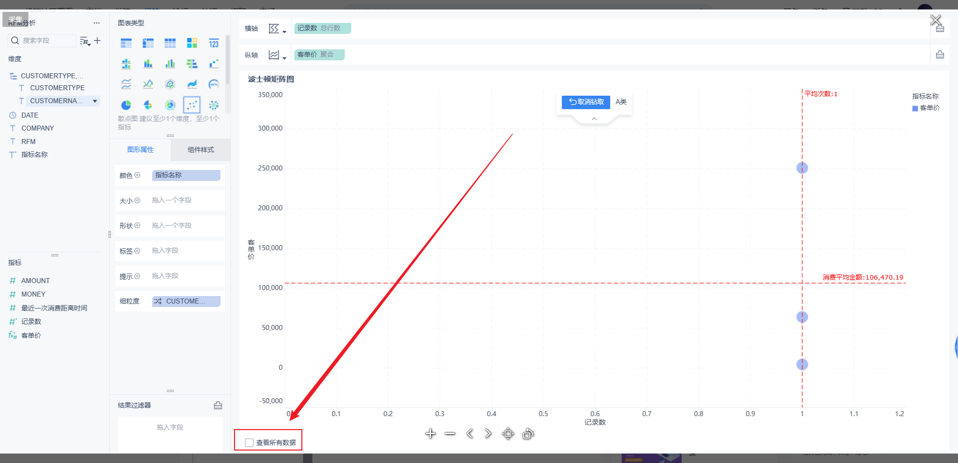This screenshot has width=958, height=463.
Task: Zoom in the chart with plus icon
Action: [431, 434]
